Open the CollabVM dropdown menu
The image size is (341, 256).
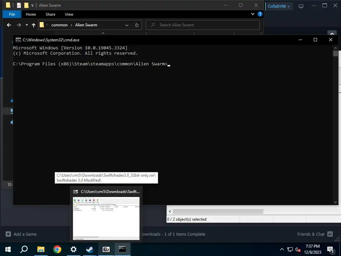click(279, 6)
